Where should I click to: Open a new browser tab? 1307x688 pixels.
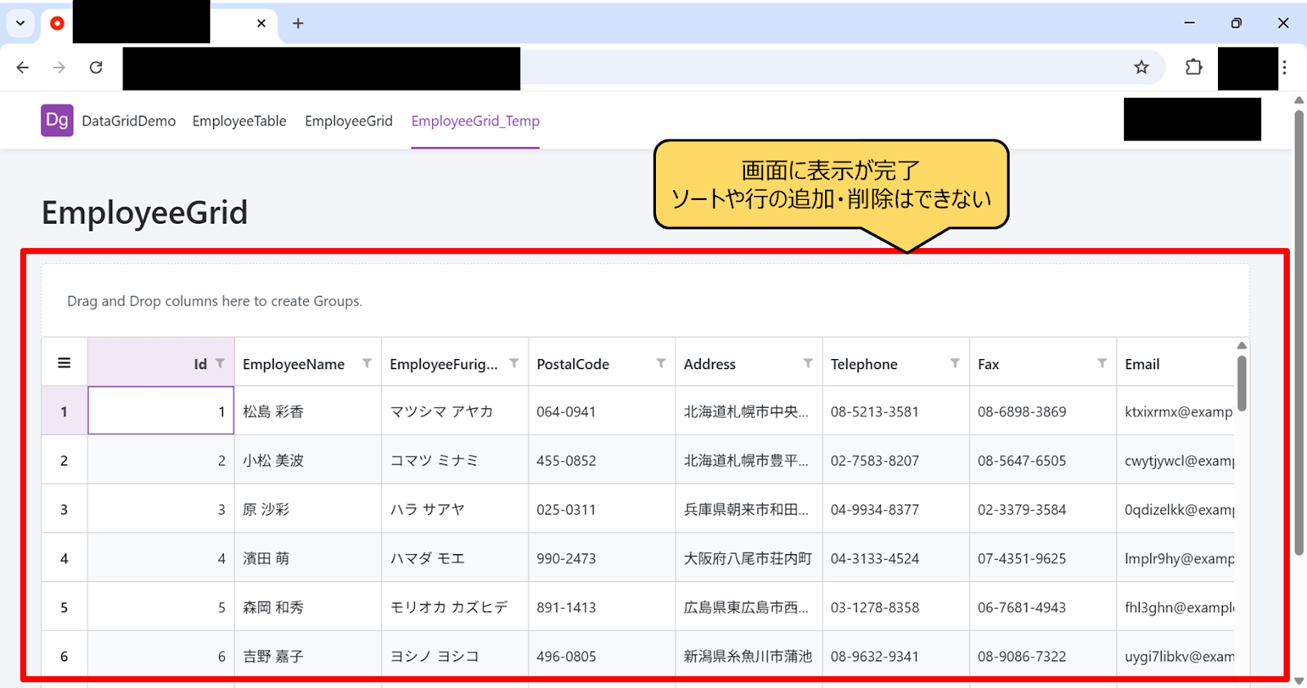pos(298,24)
